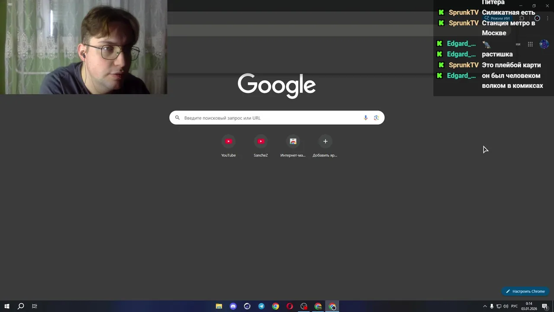Click the webcam overlay video
Viewport: 554px width, 312px height.
pyautogui.click(x=84, y=47)
